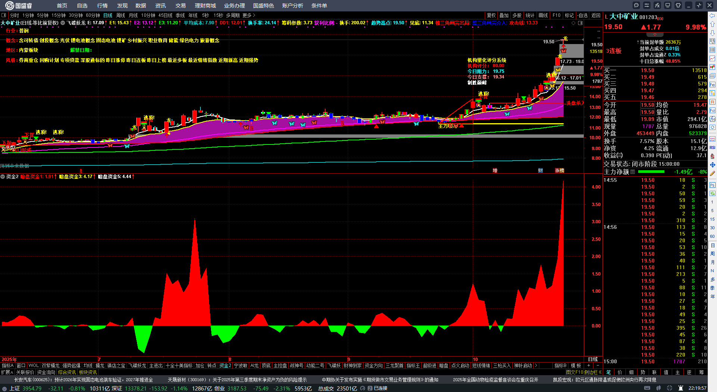Click the 返回 return button
The width and height of the screenshot is (717, 392).
point(596,15)
